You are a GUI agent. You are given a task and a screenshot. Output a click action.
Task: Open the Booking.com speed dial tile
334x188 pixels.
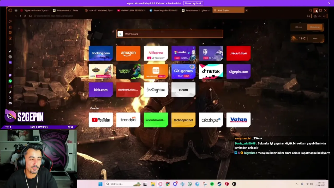(x=101, y=53)
